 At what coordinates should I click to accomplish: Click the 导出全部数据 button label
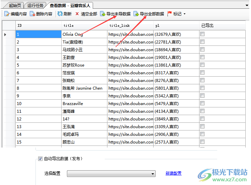click(152, 14)
